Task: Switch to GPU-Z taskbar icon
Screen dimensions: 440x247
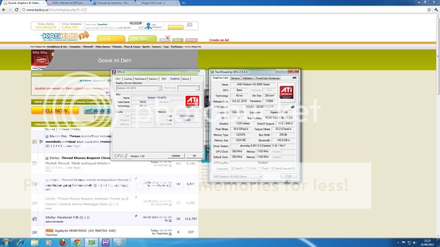Action: (92, 242)
